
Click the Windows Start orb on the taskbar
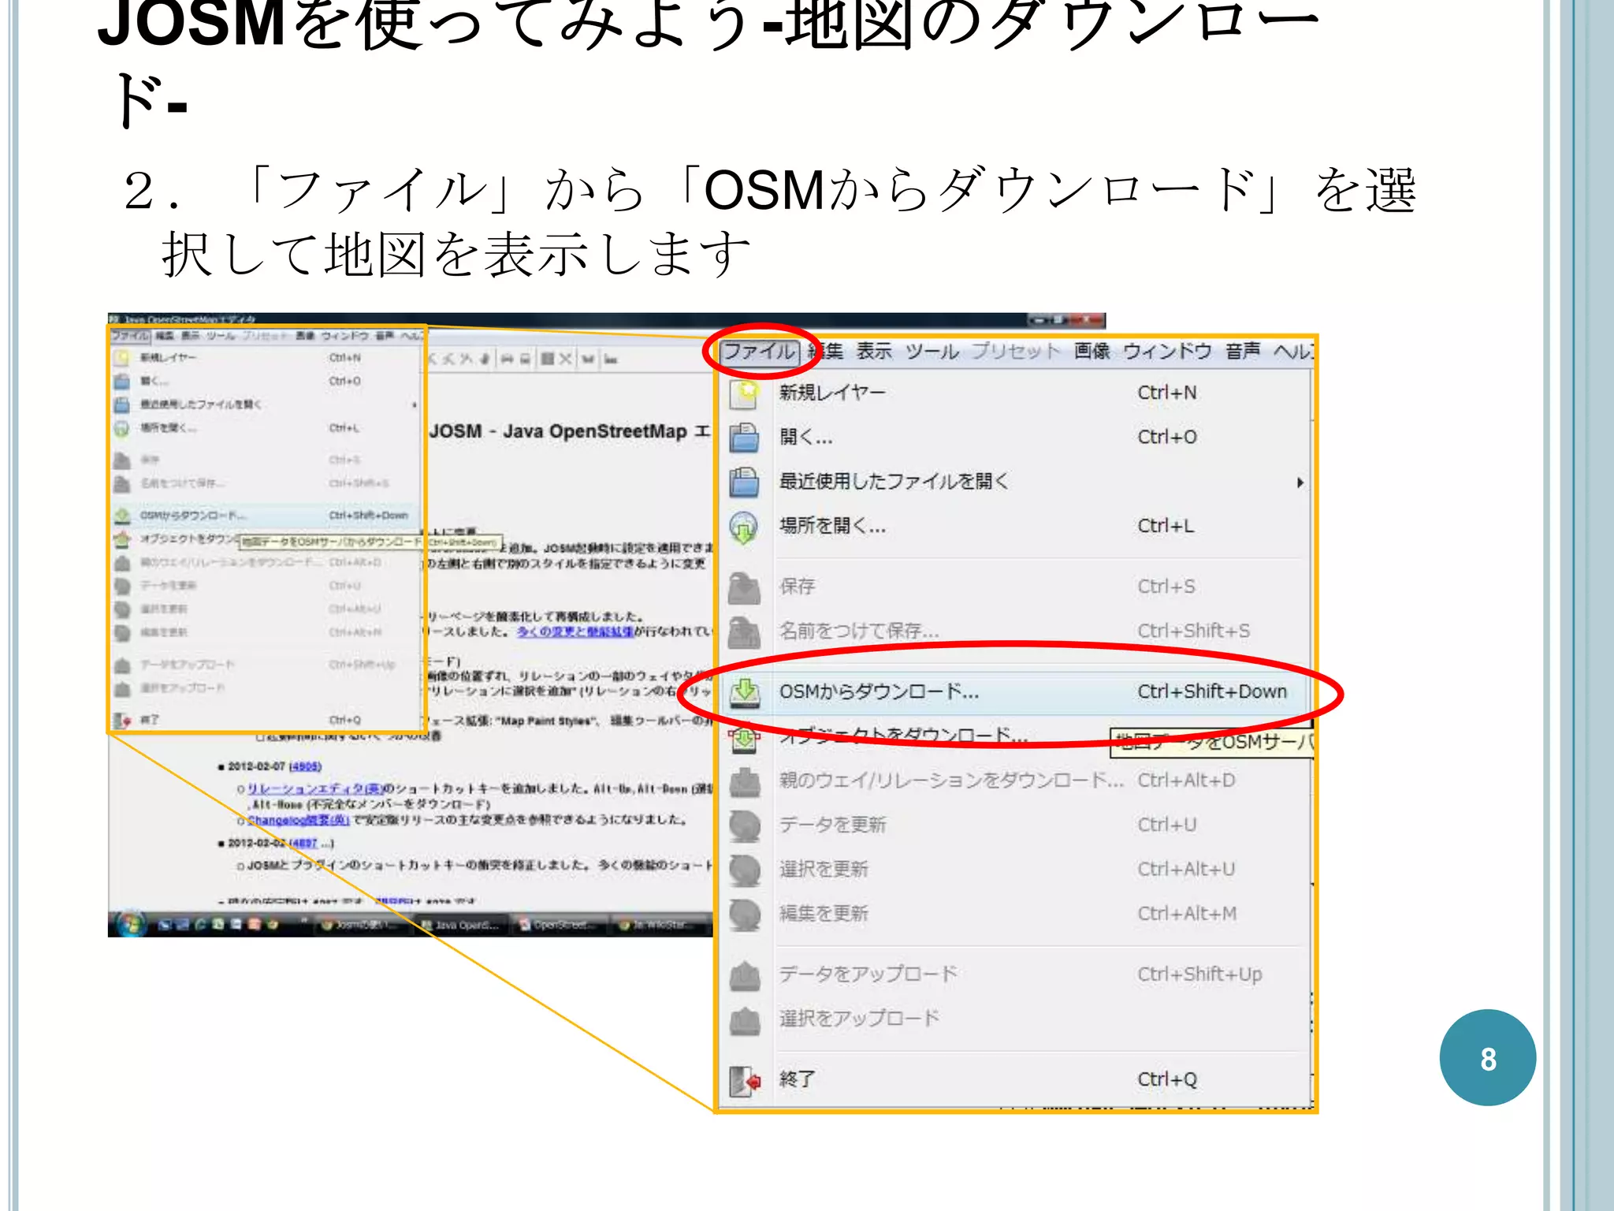pyautogui.click(x=131, y=924)
